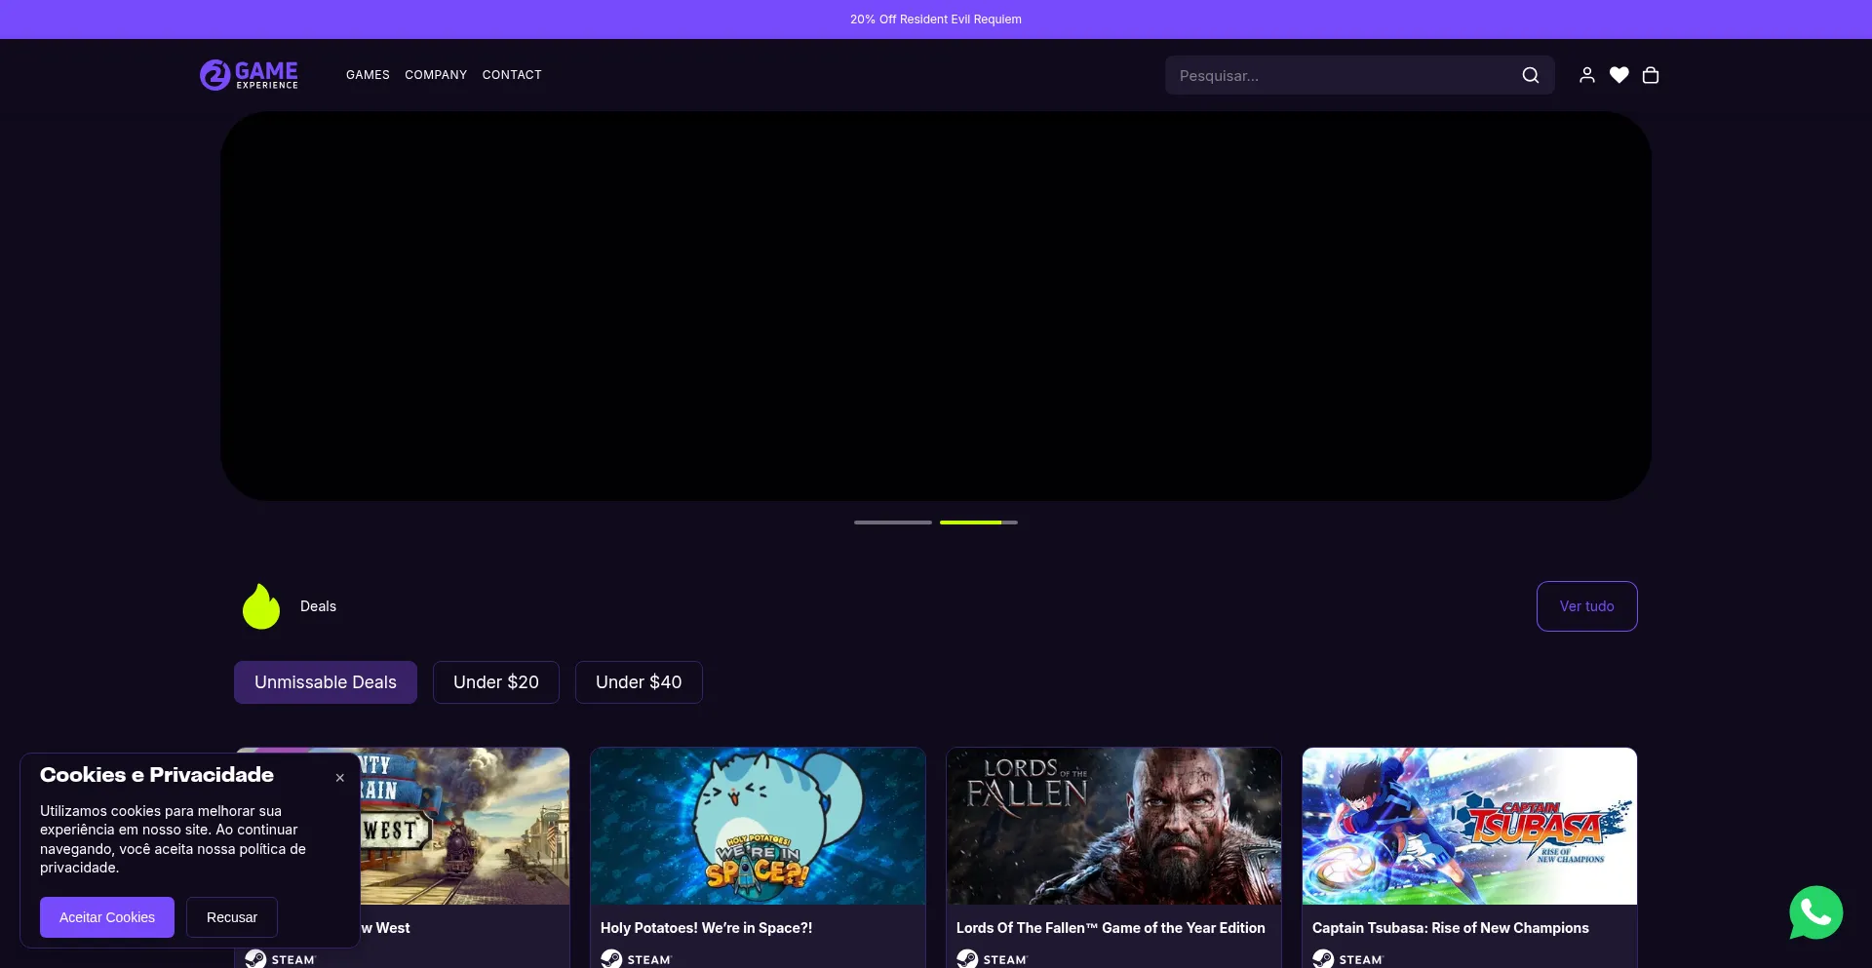1872x968 pixels.
Task: Open the Lords of the Fallen thumbnail
Action: pyautogui.click(x=1113, y=826)
